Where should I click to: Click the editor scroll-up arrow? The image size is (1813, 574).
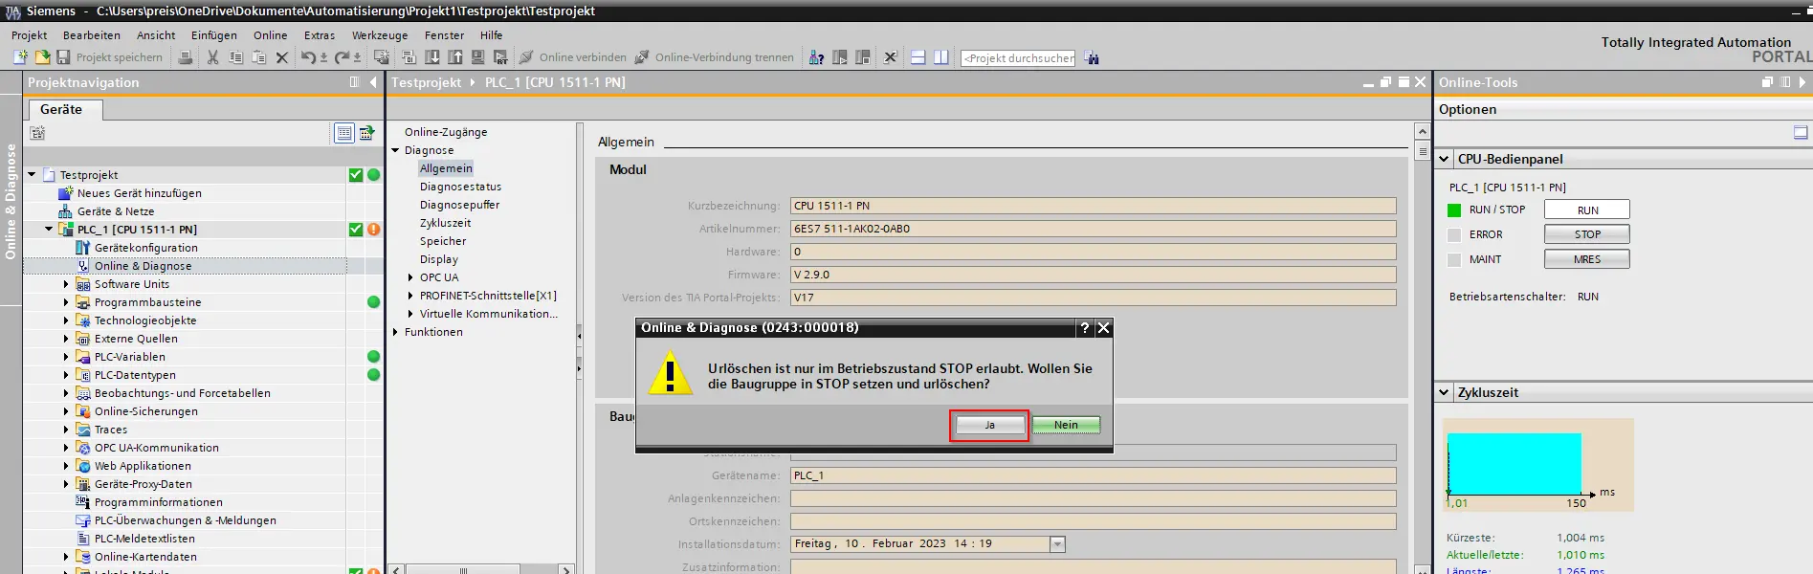coord(1422,131)
